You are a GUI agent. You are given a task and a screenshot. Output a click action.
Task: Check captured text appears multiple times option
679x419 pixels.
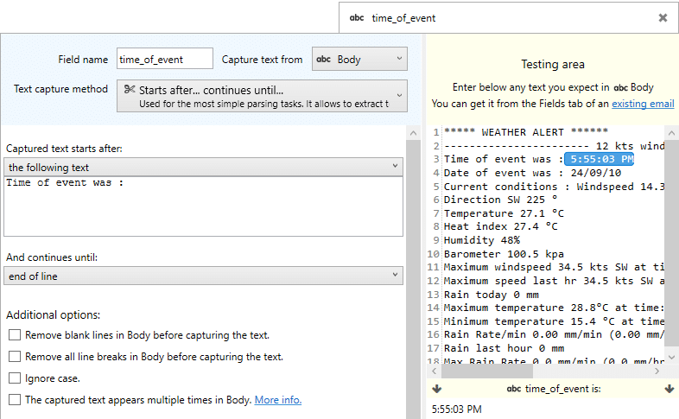[14, 400]
